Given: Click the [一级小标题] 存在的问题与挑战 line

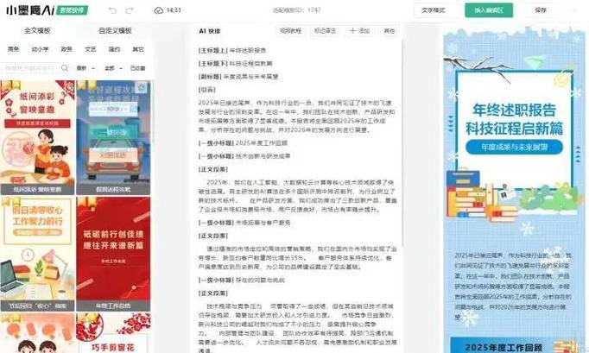Looking at the screenshot, I should click(242, 281).
